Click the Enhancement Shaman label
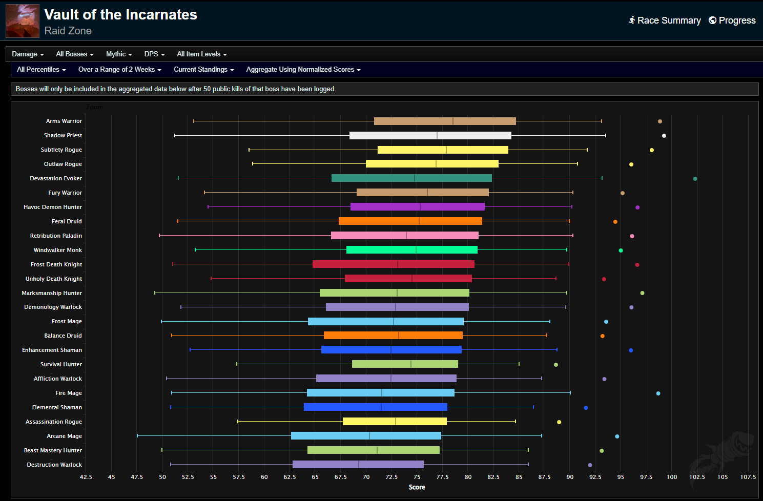Image resolution: width=763 pixels, height=501 pixels. tap(52, 350)
